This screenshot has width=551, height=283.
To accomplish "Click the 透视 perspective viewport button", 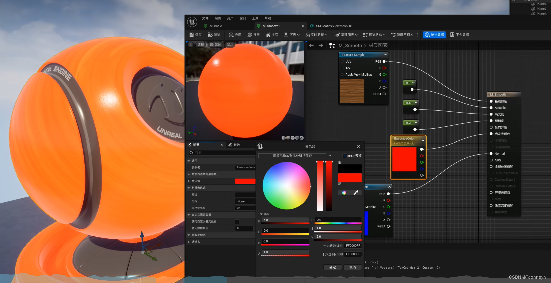I will click(201, 44).
